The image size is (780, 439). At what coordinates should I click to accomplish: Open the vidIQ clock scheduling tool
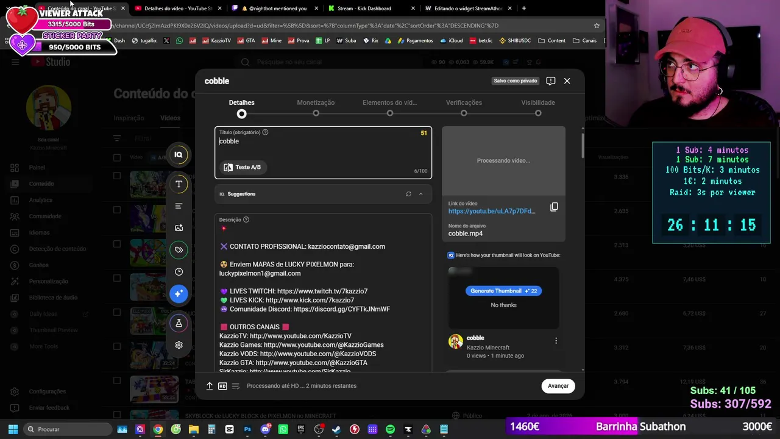click(179, 272)
